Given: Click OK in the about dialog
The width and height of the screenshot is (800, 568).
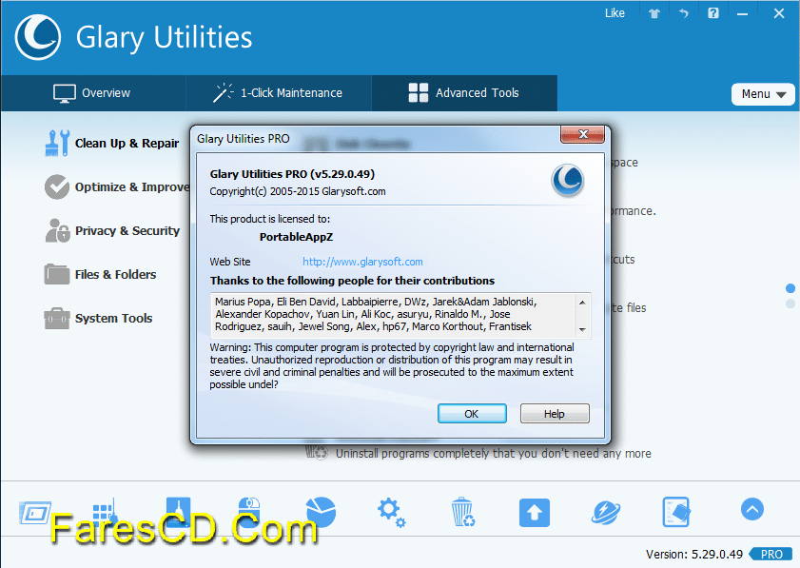Looking at the screenshot, I should point(472,413).
